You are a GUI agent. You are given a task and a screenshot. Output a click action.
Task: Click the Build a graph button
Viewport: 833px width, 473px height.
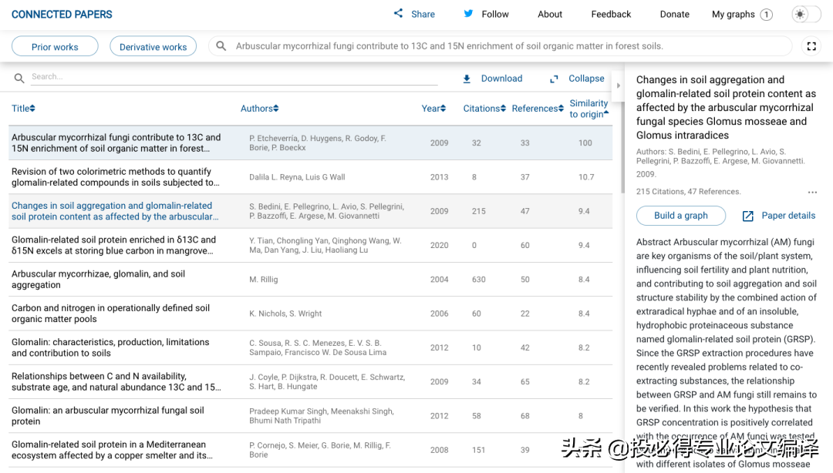(680, 216)
